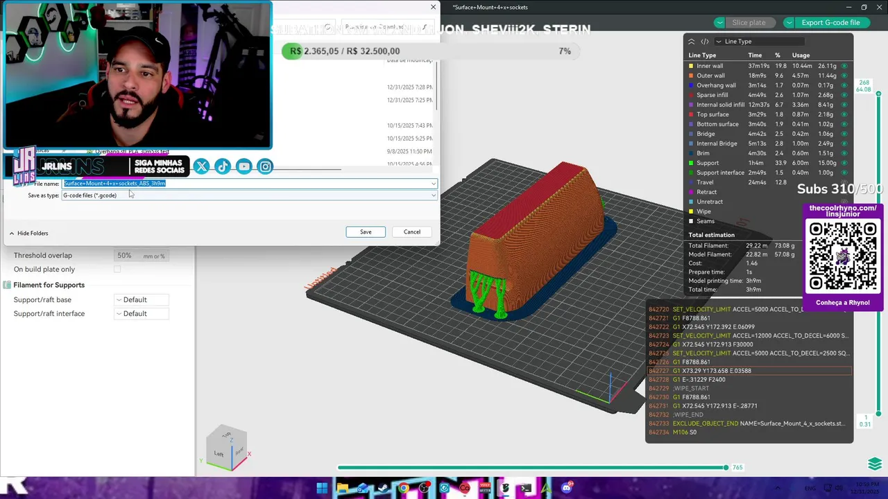Viewport: 888px width, 499px height.
Task: Toggle Overhang wall visibility
Action: 844,85
